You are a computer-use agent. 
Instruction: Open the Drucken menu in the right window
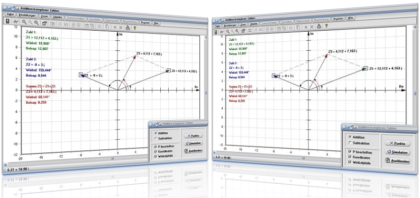339,19
